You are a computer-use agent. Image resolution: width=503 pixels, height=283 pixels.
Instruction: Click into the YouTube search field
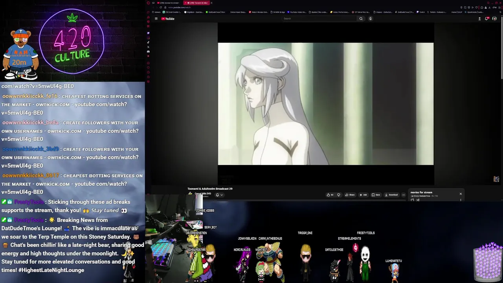[319, 18]
